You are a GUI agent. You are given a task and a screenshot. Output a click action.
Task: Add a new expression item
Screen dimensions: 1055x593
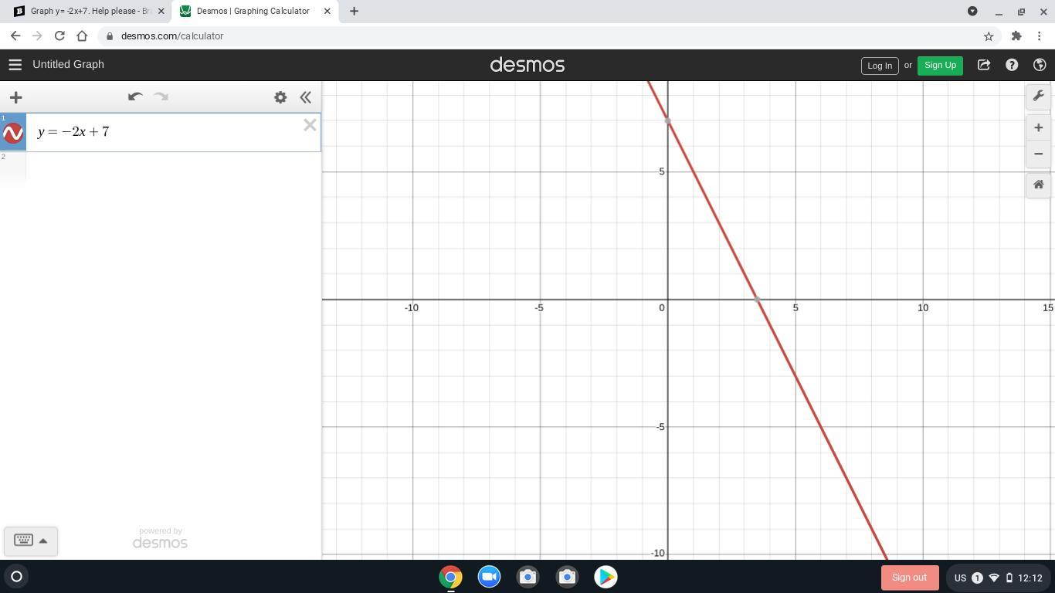point(15,97)
